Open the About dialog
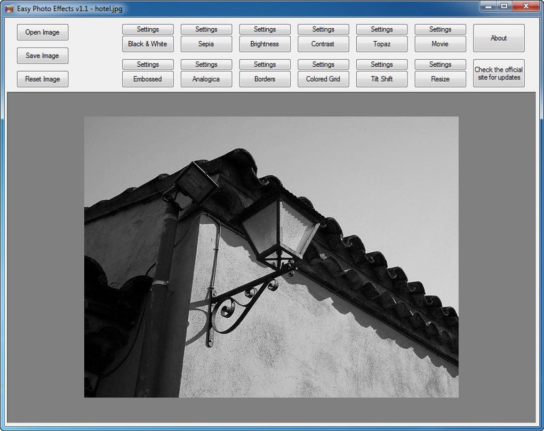Screen dimensions: 544x431 (x=499, y=38)
